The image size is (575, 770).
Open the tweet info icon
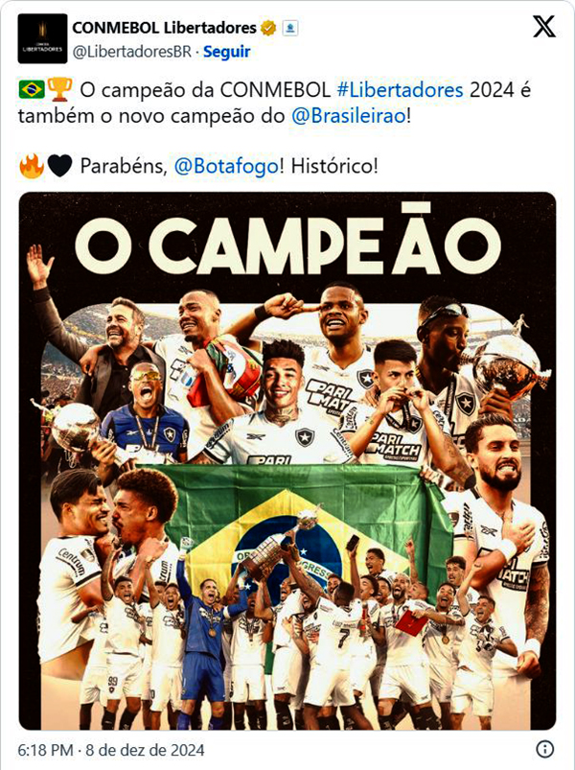[545, 749]
